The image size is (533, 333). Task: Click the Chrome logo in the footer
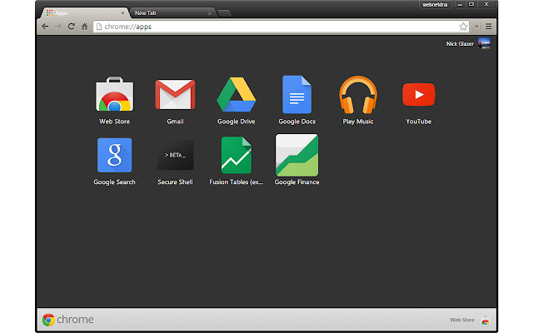coord(67,320)
